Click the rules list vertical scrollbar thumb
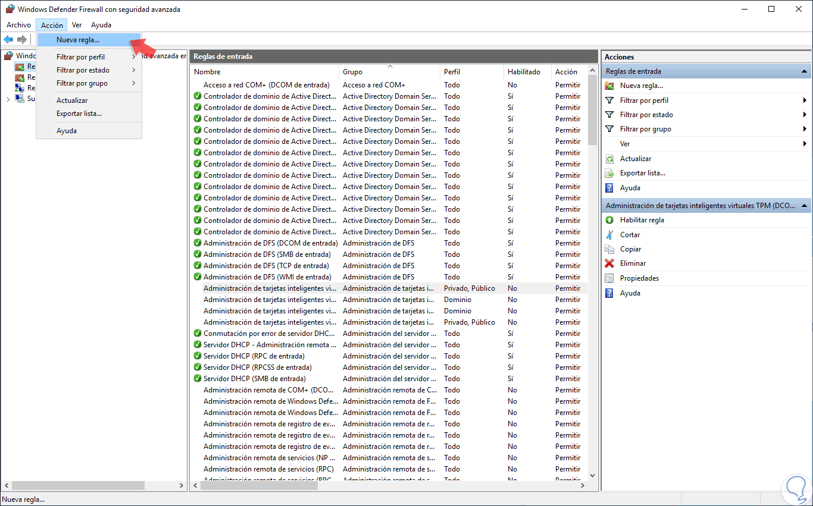The height and width of the screenshot is (506, 813). pyautogui.click(x=592, y=111)
